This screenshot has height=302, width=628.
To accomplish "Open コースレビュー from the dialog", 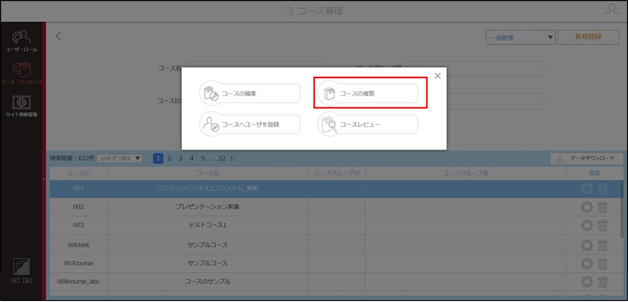I will point(368,124).
